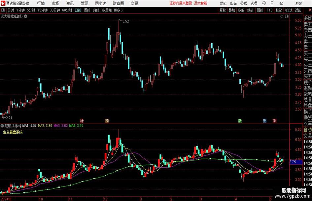Click the 2024年 date axis label
This screenshot has height=201, width=312.
coord(6,199)
